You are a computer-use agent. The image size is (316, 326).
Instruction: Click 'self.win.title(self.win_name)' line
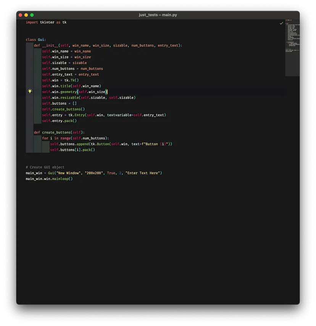[71, 86]
